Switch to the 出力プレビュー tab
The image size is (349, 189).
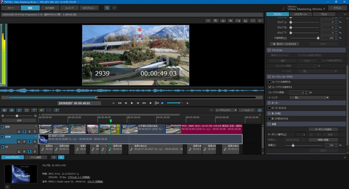(89, 8)
